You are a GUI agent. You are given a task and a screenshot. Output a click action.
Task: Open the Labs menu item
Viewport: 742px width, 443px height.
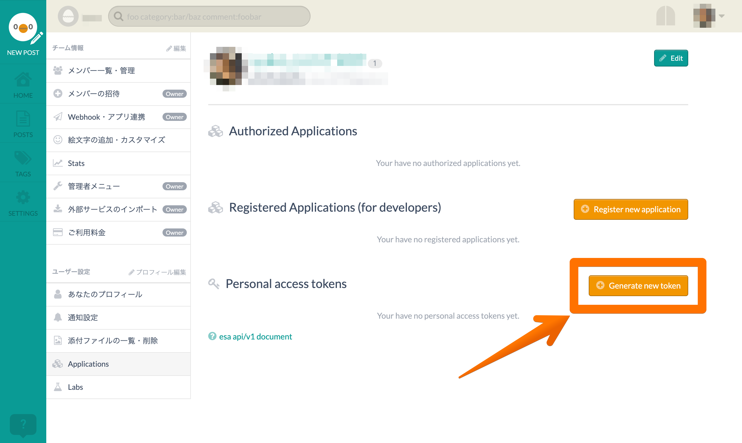tap(75, 387)
